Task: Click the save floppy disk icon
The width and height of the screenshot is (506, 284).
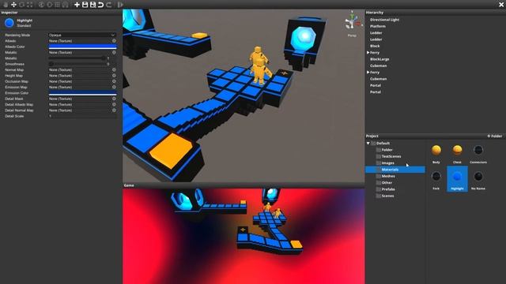Action: click(x=85, y=5)
